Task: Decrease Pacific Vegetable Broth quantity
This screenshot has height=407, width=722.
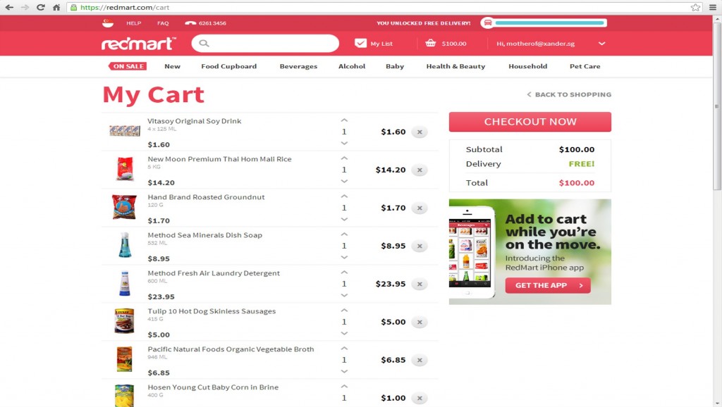Action: pyautogui.click(x=344, y=372)
